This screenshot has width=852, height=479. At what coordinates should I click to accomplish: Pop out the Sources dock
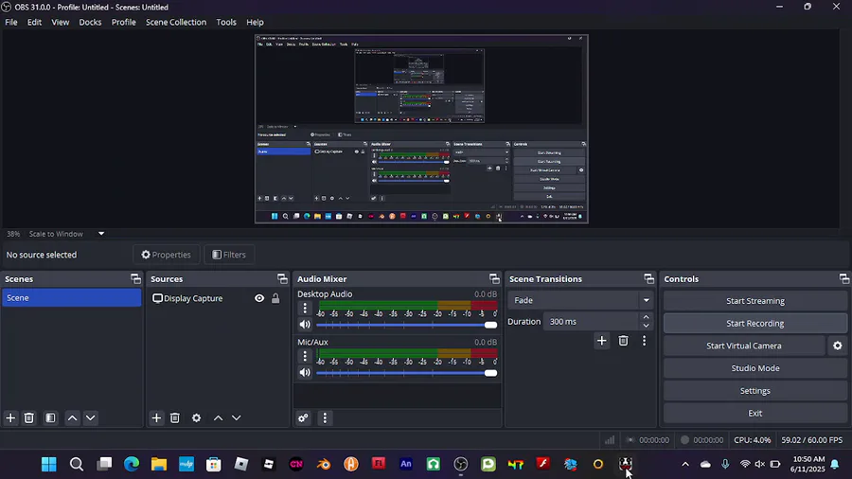click(282, 278)
